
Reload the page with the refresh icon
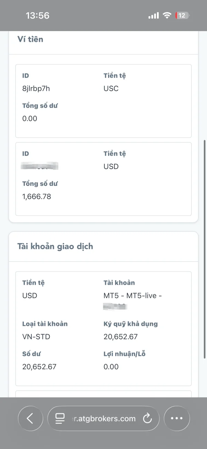147,419
